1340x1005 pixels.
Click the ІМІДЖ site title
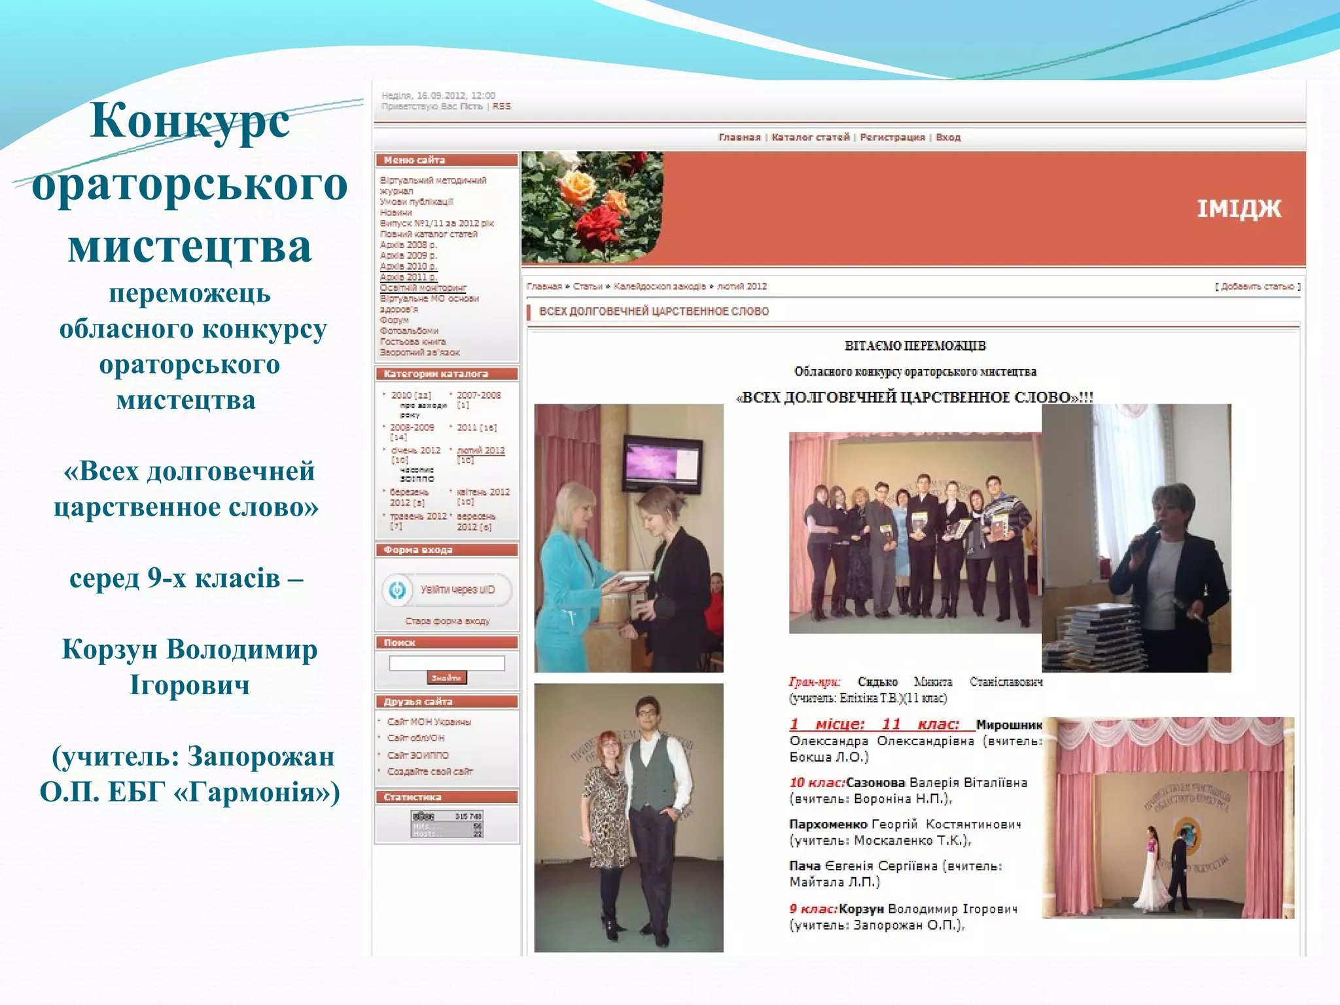(1239, 209)
